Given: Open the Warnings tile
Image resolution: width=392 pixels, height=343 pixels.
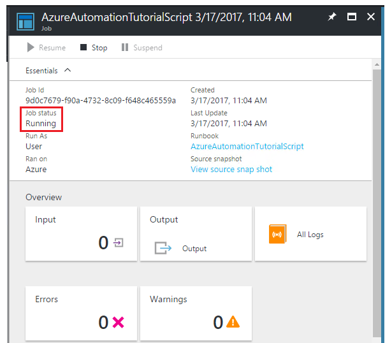Looking at the screenshot, I should (x=196, y=313).
